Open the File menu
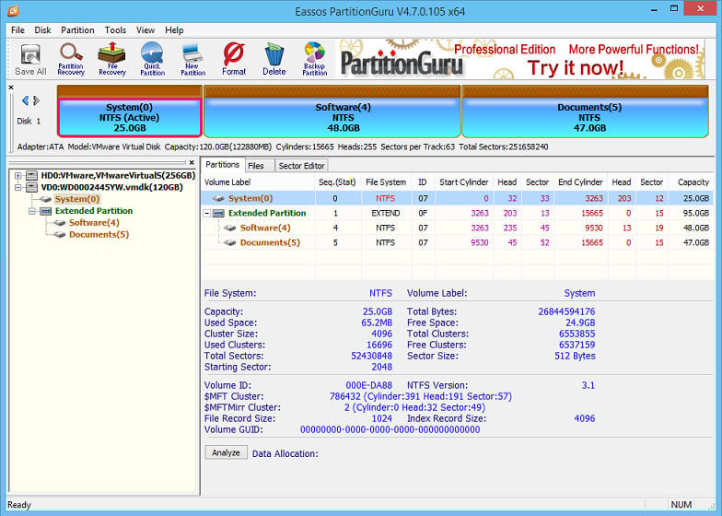Image resolution: width=722 pixels, height=516 pixels. tap(17, 29)
